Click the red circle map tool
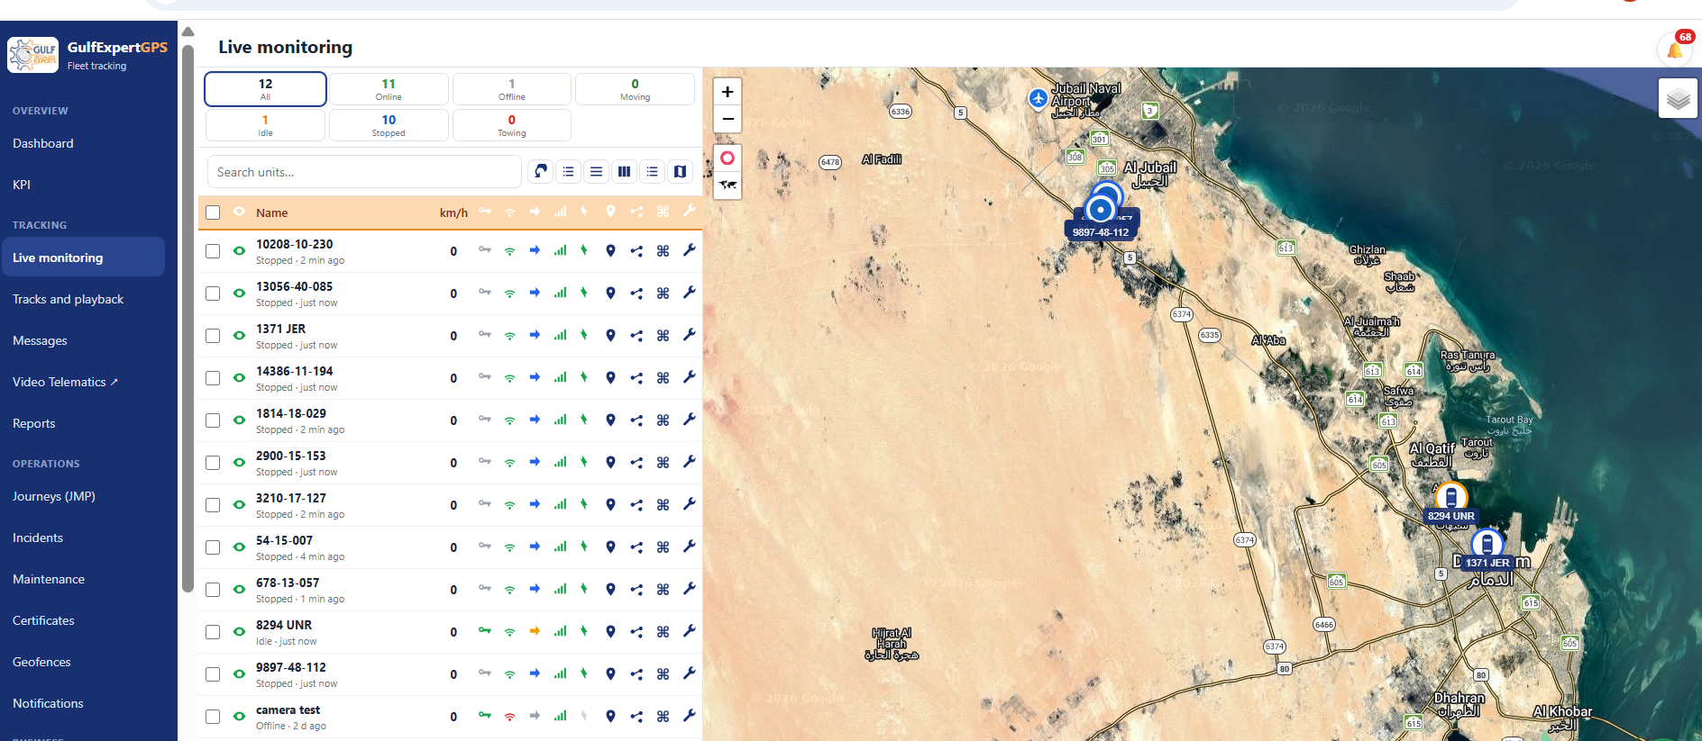This screenshot has width=1702, height=741. point(727,158)
